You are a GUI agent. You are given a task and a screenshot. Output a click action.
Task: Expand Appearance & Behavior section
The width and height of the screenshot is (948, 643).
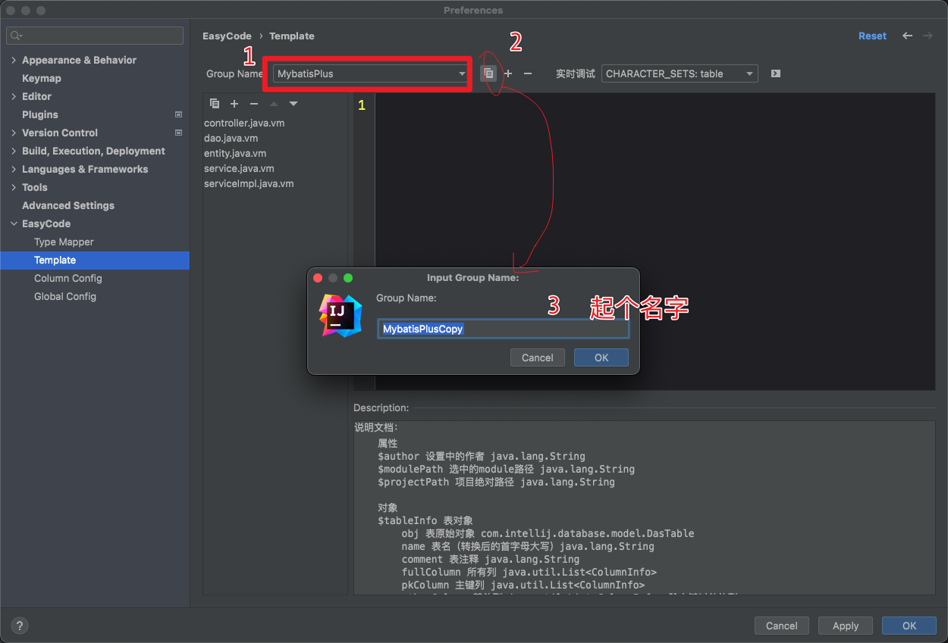point(14,60)
